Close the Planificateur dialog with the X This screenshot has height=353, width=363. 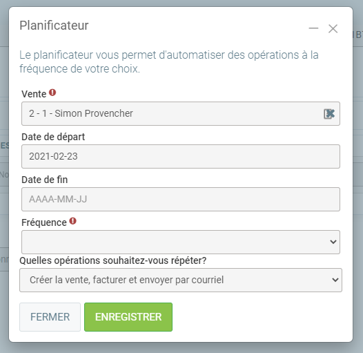coord(333,29)
